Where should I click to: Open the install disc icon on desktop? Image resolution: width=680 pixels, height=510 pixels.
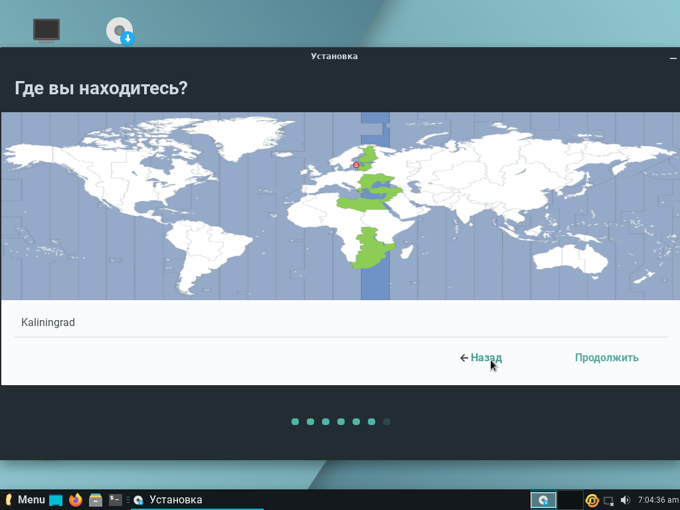point(120,31)
